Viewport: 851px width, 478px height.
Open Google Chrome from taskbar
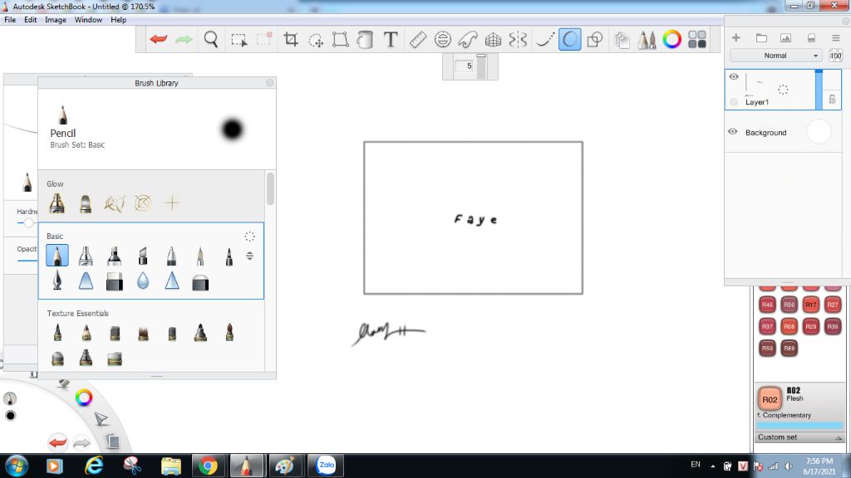tap(207, 466)
